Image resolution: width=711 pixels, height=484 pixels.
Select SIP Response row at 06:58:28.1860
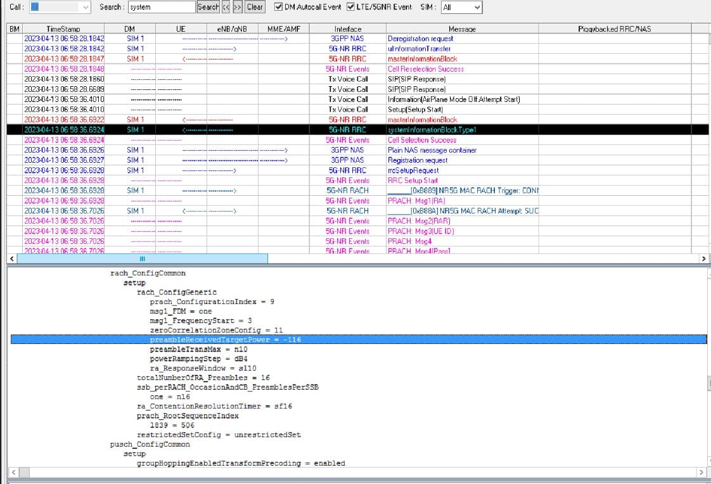(357, 79)
